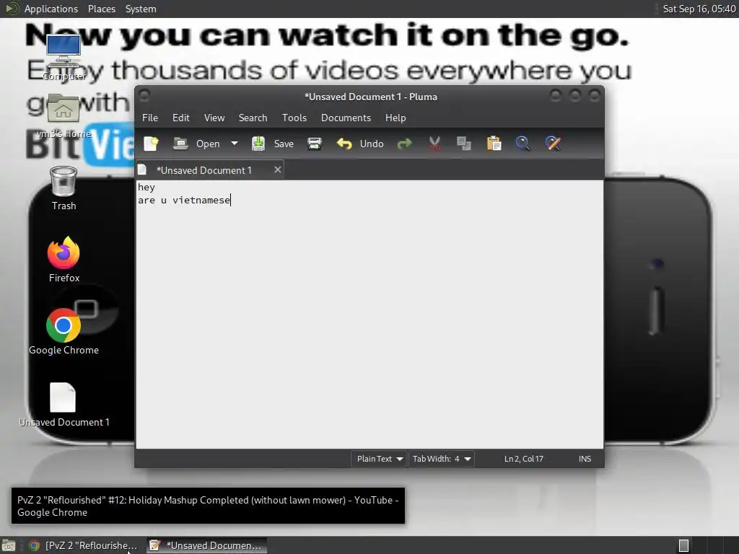Open the Documents menu
The height and width of the screenshot is (554, 739).
pyautogui.click(x=346, y=118)
